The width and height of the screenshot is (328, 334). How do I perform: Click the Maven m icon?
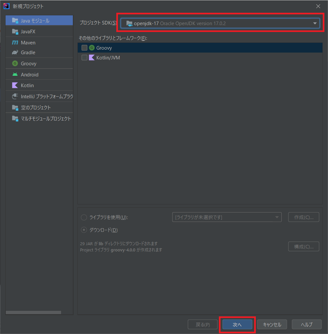[15, 42]
